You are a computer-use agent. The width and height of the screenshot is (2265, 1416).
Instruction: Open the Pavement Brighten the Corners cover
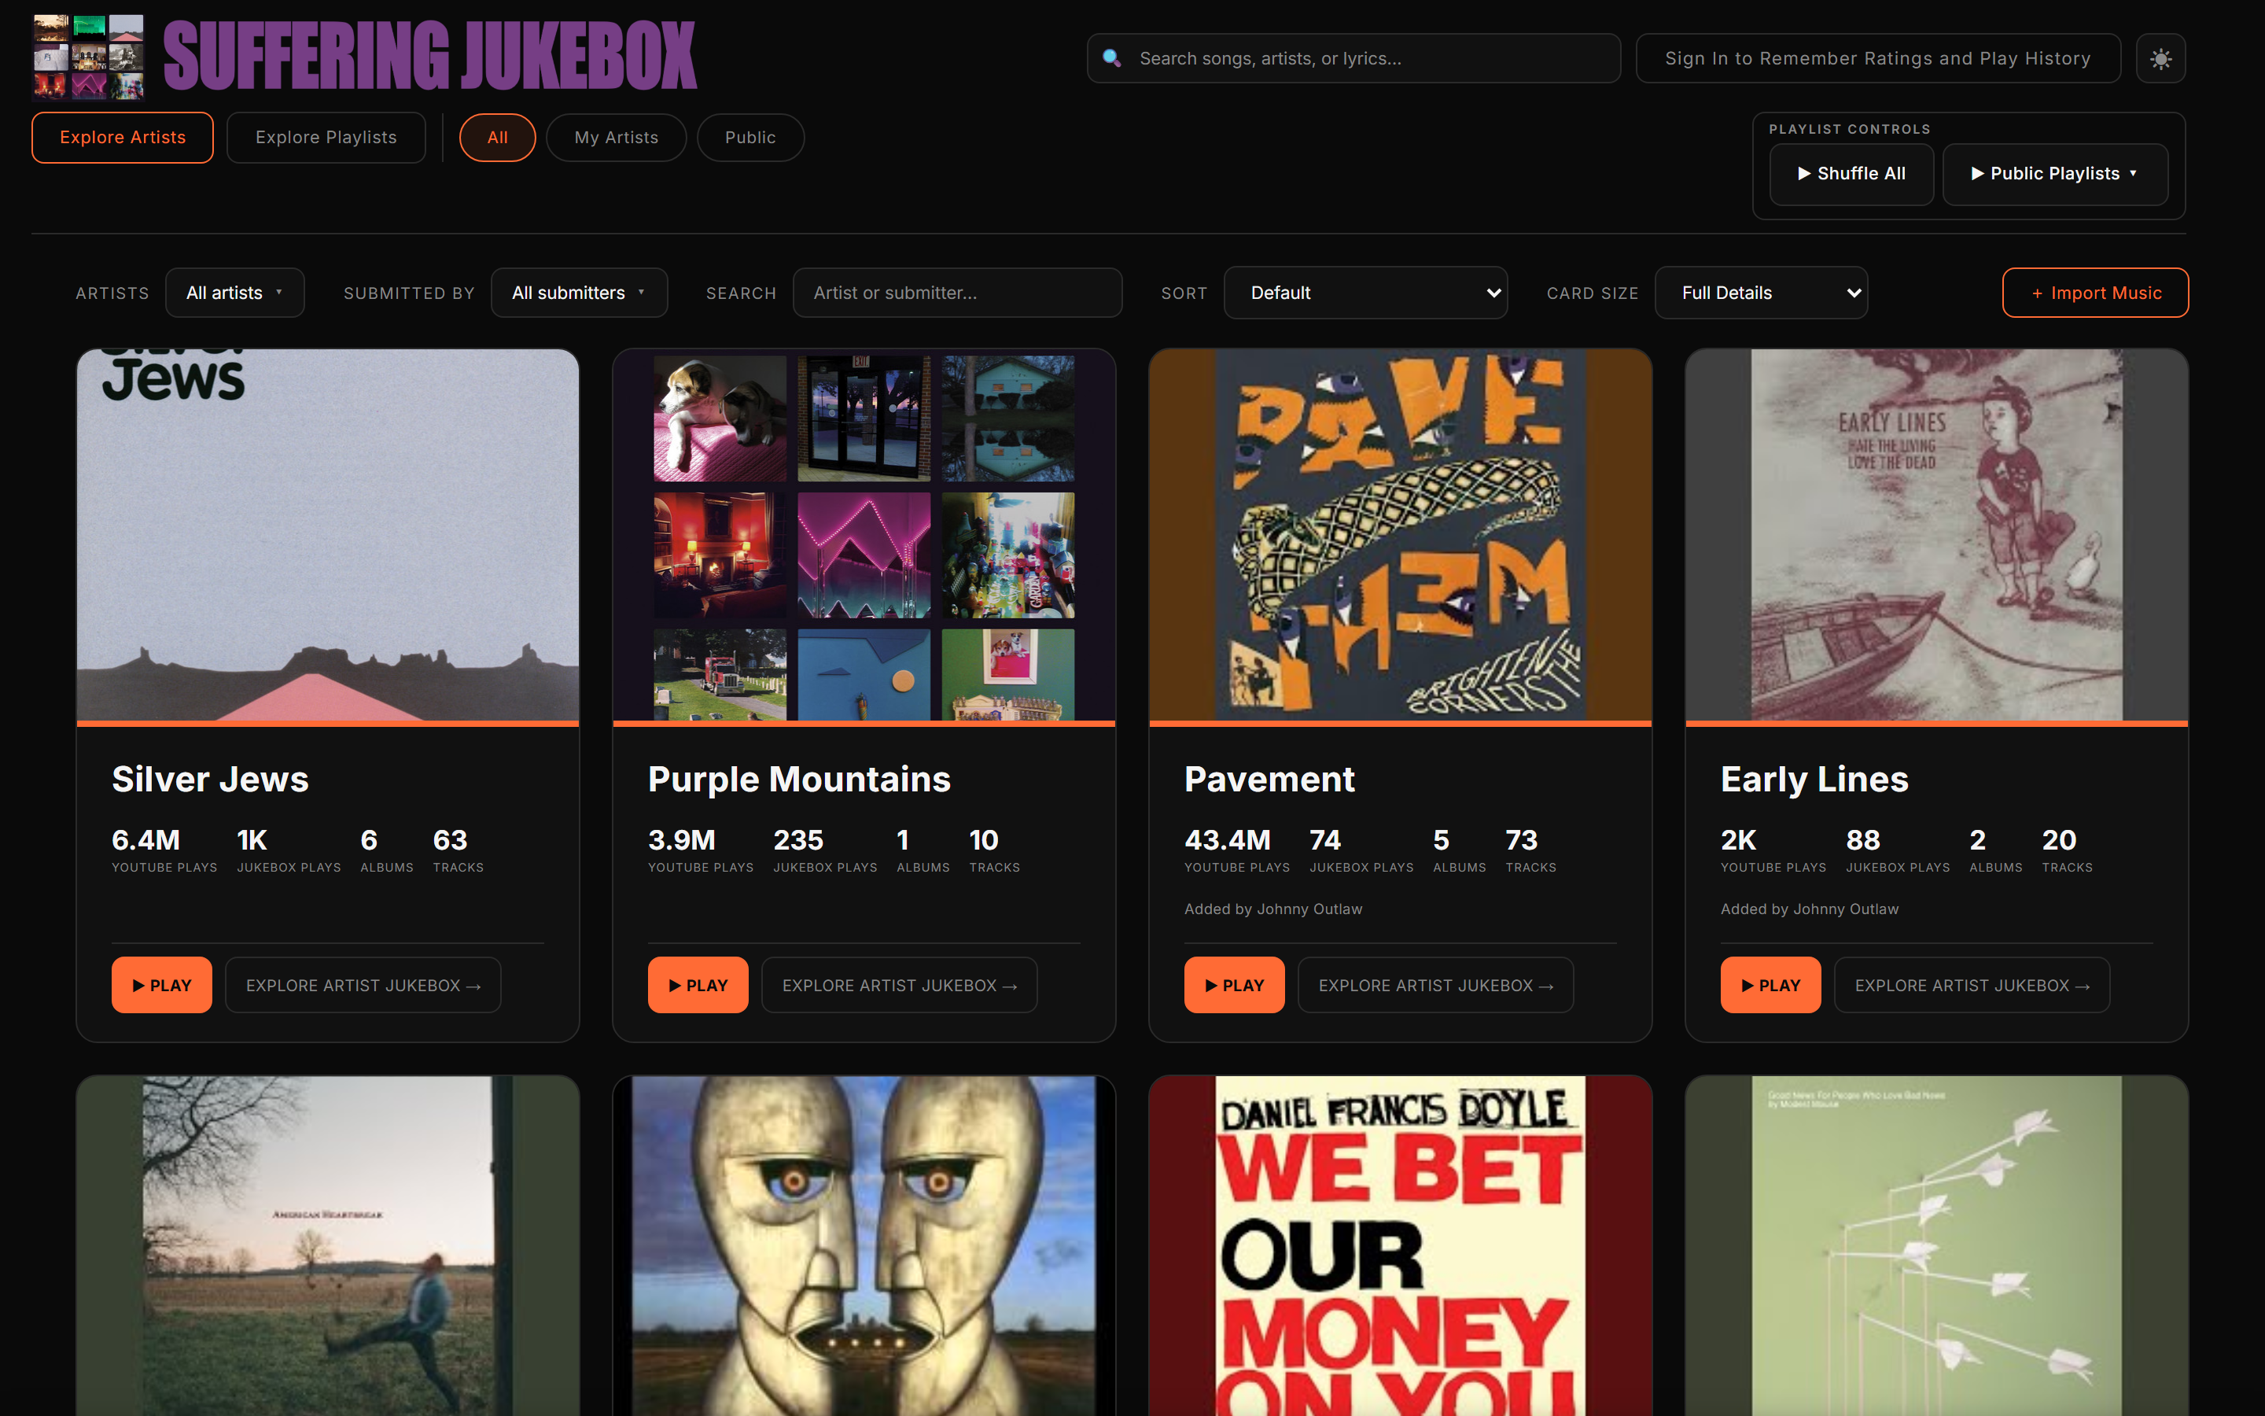1400,535
